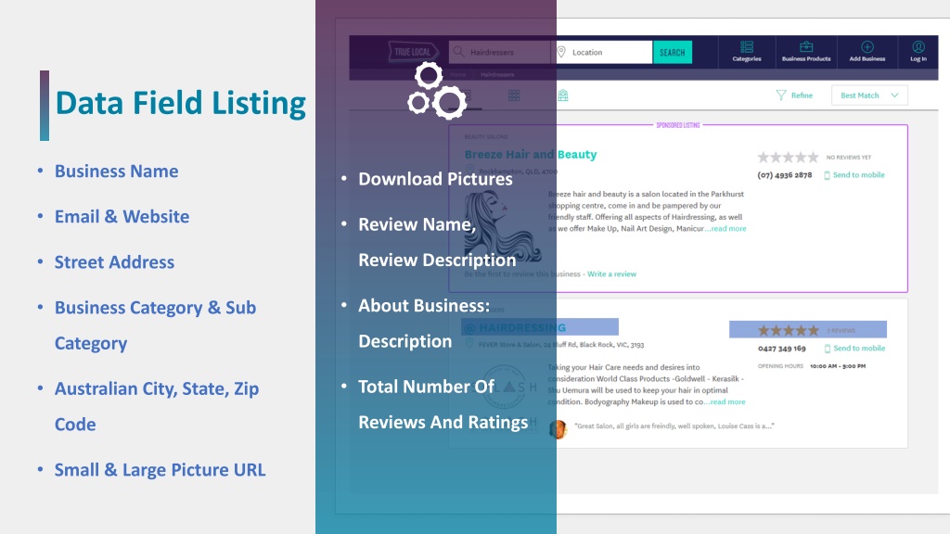Image resolution: width=950 pixels, height=534 pixels.
Task: Click the True Local logo
Action: pyautogui.click(x=413, y=52)
